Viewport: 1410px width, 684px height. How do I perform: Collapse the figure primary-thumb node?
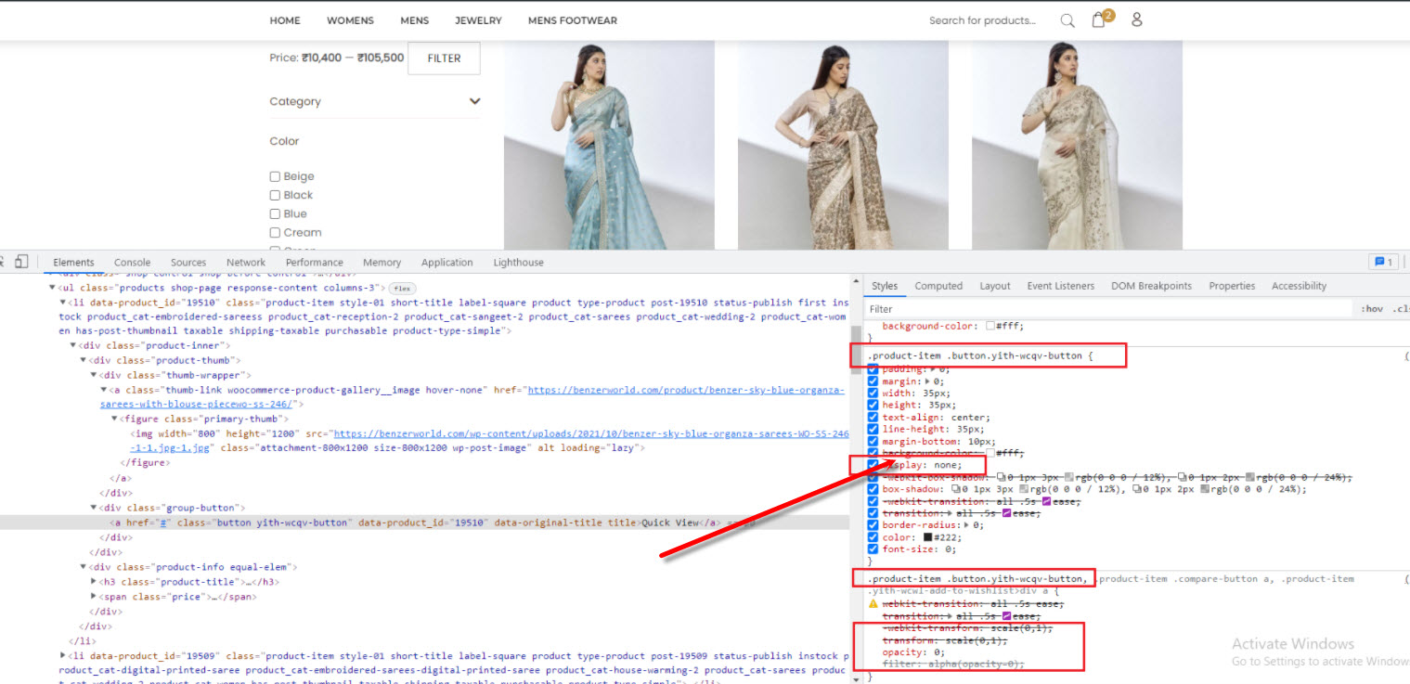(114, 419)
